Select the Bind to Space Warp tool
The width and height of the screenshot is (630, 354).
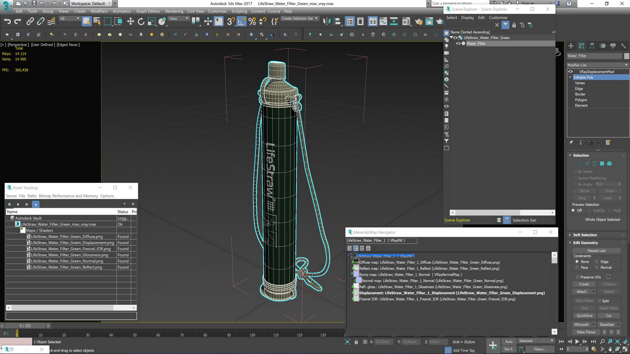click(52, 22)
